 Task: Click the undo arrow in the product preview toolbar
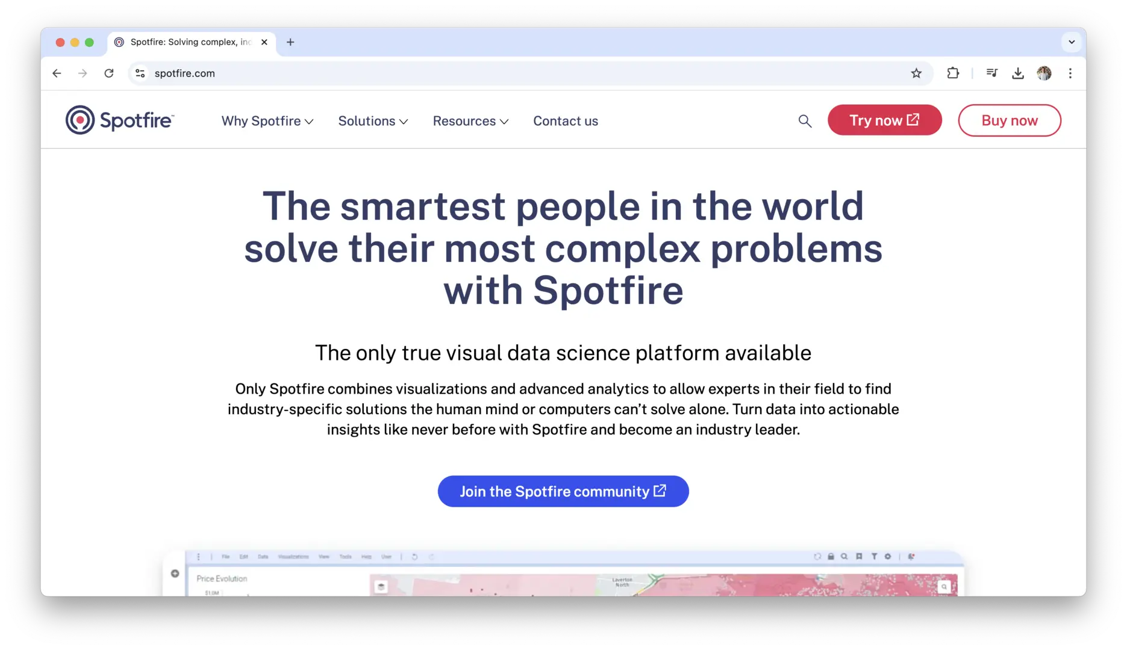click(414, 557)
